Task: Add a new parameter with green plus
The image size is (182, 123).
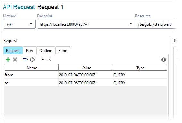Action: [8, 60]
